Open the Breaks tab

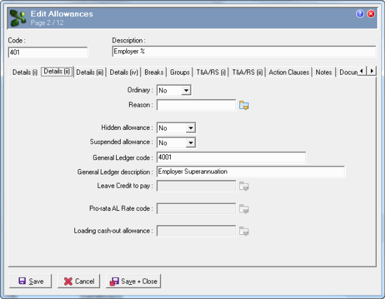(x=154, y=73)
